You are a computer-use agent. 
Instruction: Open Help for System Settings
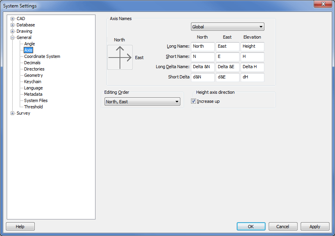20,227
